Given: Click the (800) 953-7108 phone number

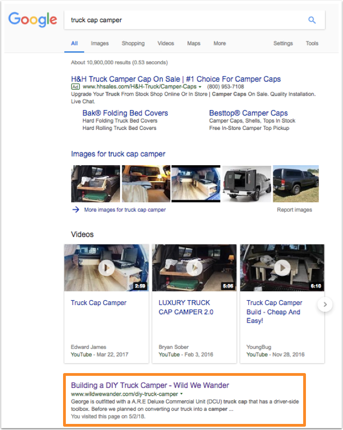Looking at the screenshot, I should point(225,87).
